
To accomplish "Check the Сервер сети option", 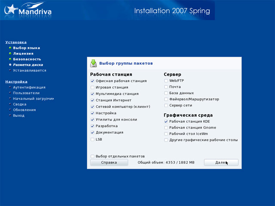I will pos(166,105).
